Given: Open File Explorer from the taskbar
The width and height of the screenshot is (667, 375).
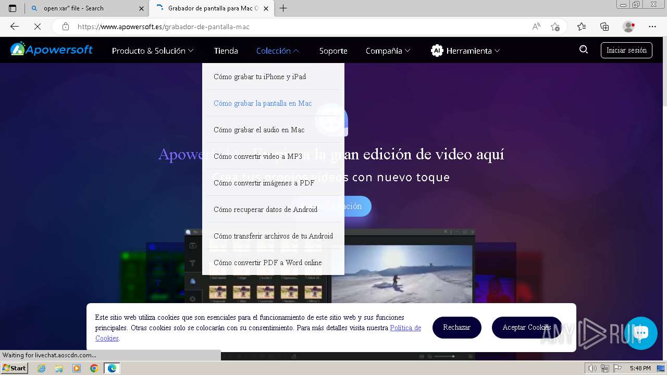Looking at the screenshot, I should tap(59, 368).
